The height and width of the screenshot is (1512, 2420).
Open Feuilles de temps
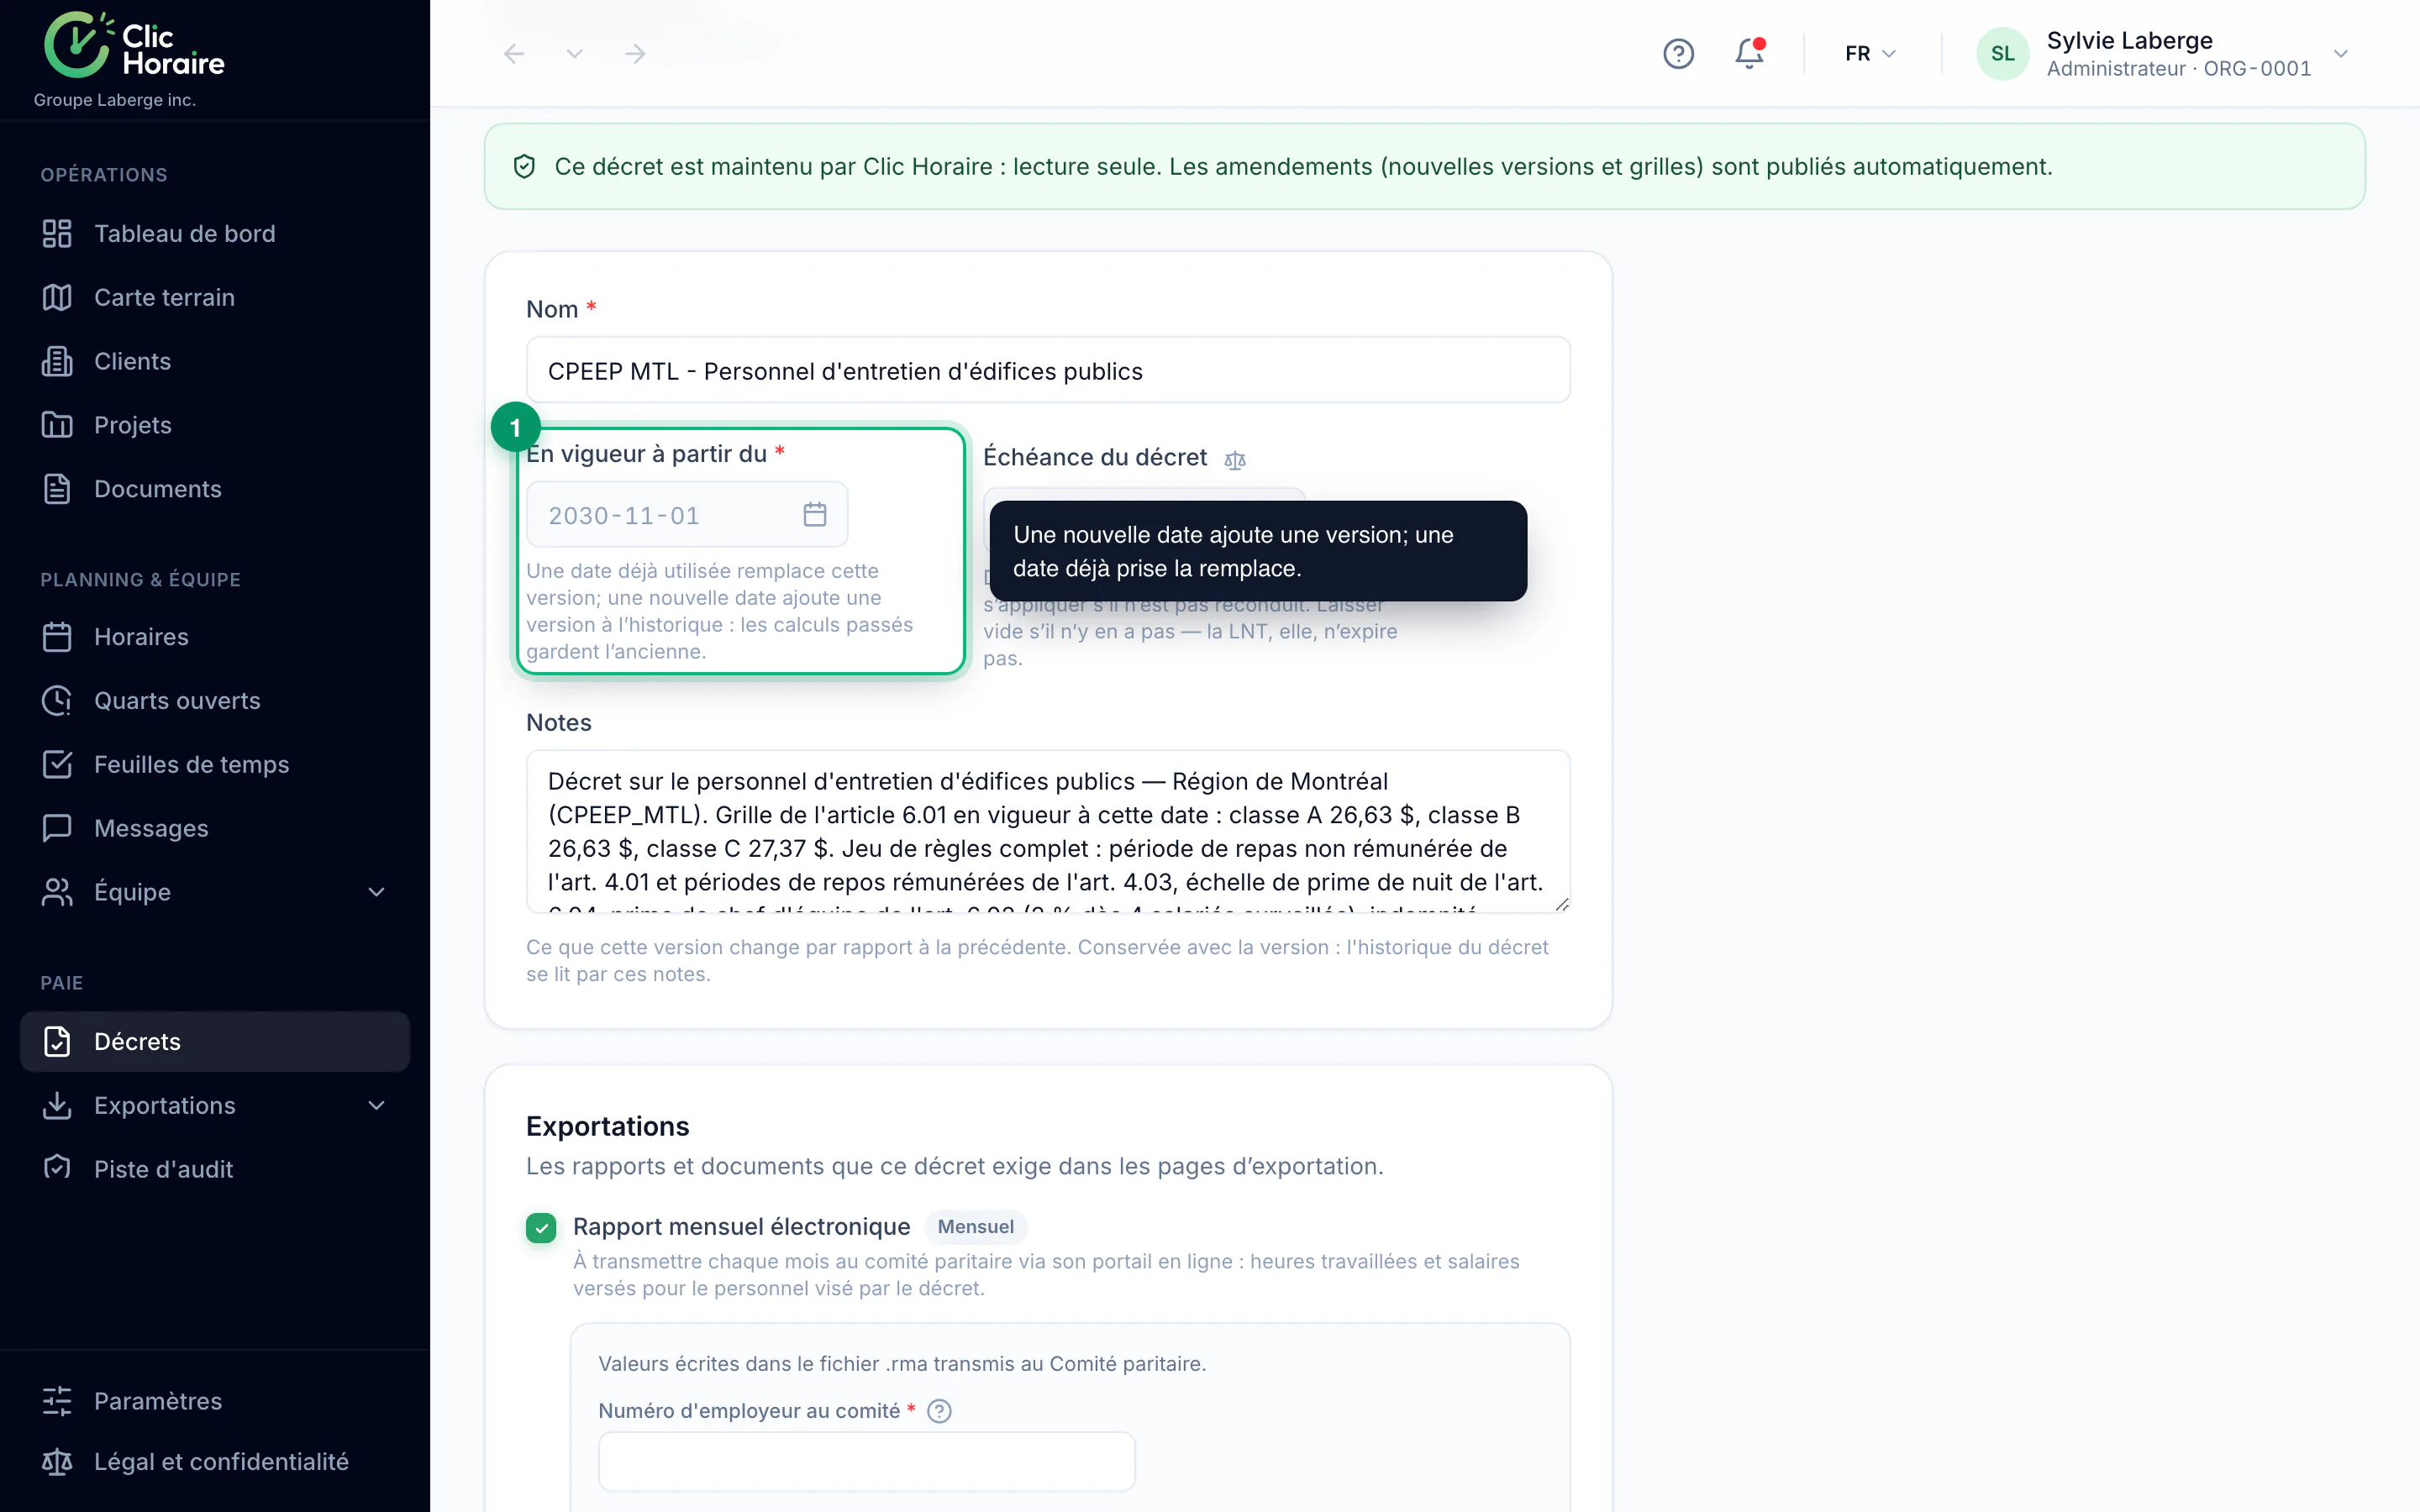215,765
